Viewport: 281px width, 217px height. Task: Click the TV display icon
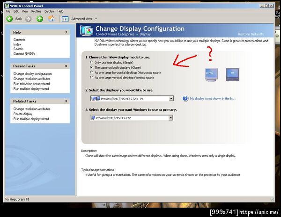click(x=232, y=75)
